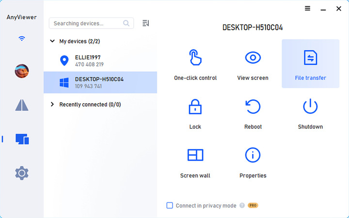This screenshot has height=218, width=349.
Task: Switch to the Devices sidebar tab
Action: click(22, 139)
